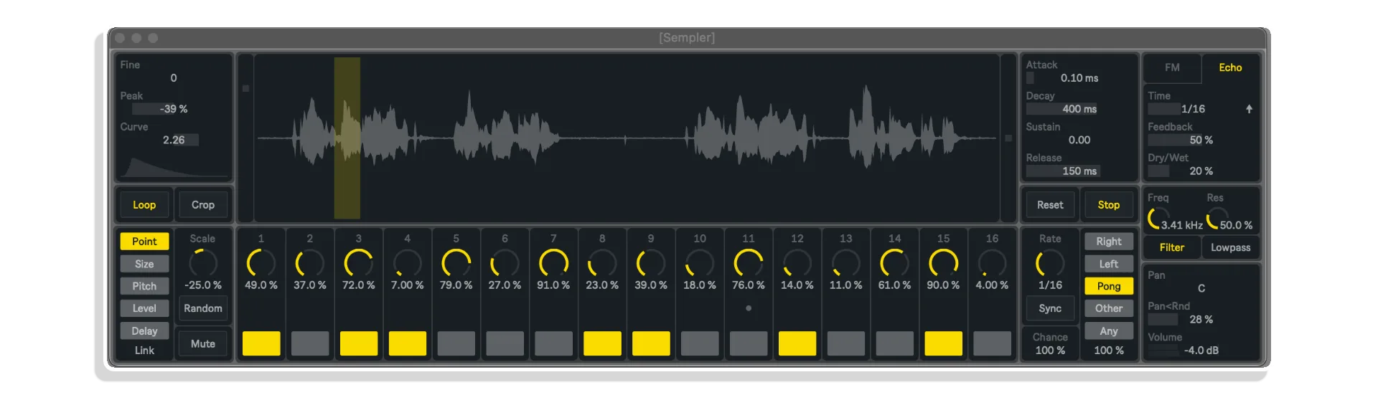Click the yellow highlighted region in waveform

coord(347,138)
